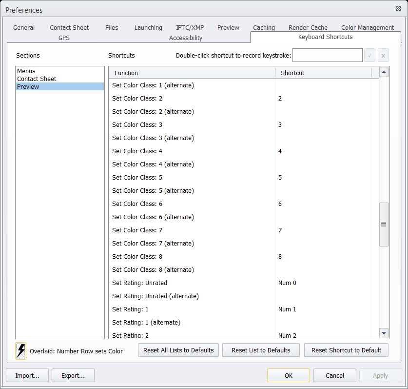Click the X to clear the shortcut field
This screenshot has width=408, height=389.
click(383, 55)
